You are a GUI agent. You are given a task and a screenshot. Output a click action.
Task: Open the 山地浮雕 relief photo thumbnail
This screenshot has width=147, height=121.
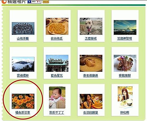(x=23, y=28)
